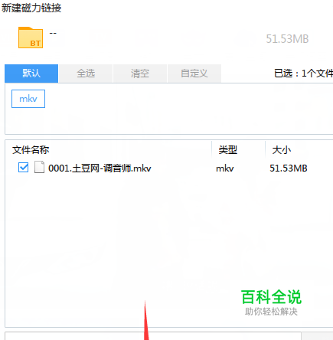This screenshot has height=340, width=333.
Task: Uncheck the 0001.土豆网-调音师.mkv checkbox
Action: click(23, 168)
